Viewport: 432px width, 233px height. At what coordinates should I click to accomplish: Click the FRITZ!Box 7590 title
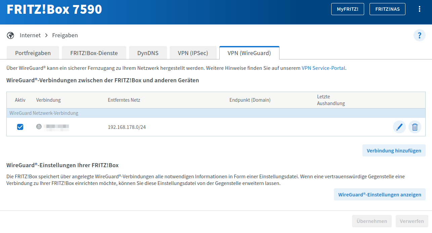[x=54, y=9]
